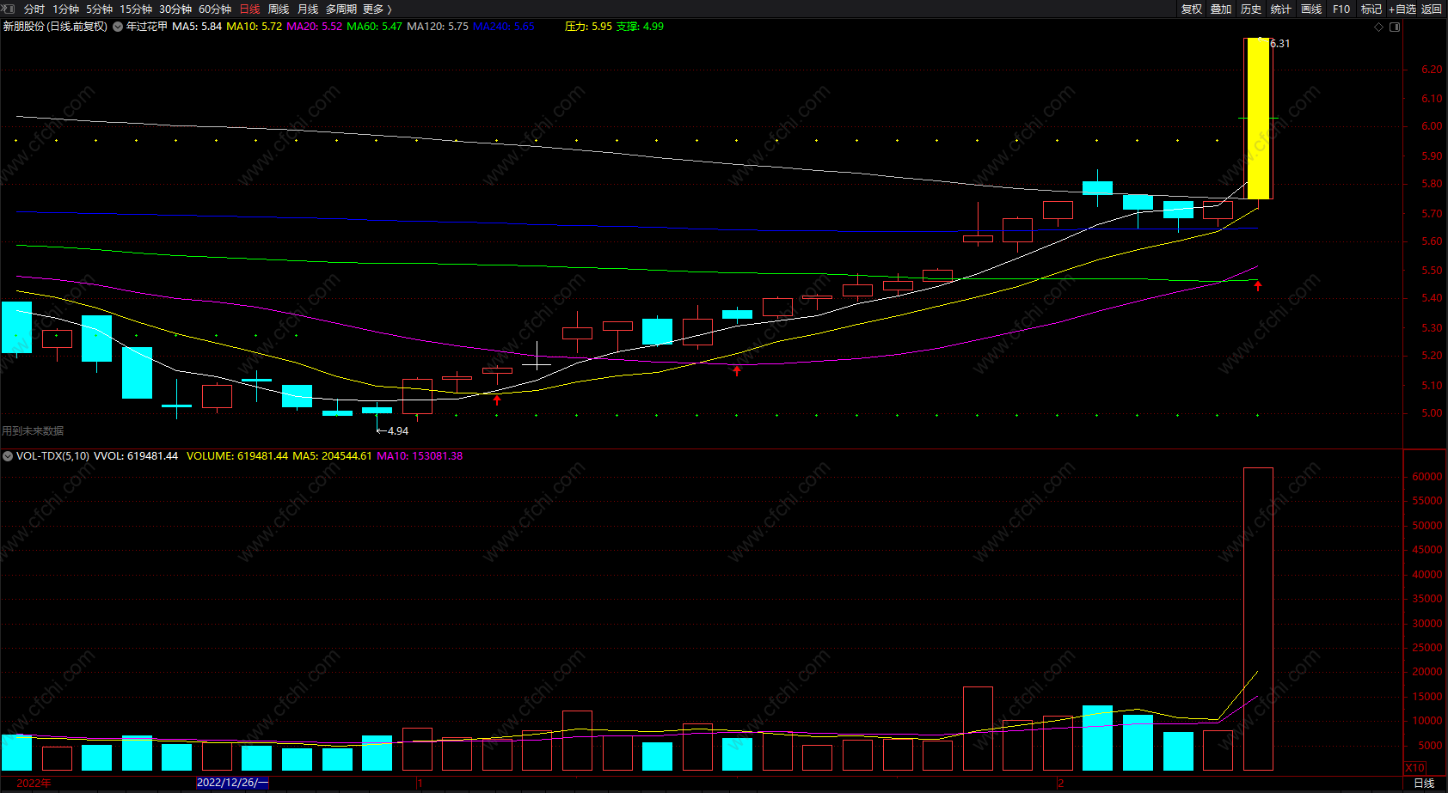
Task: Click the 标记 mark button
Action: point(1371,9)
